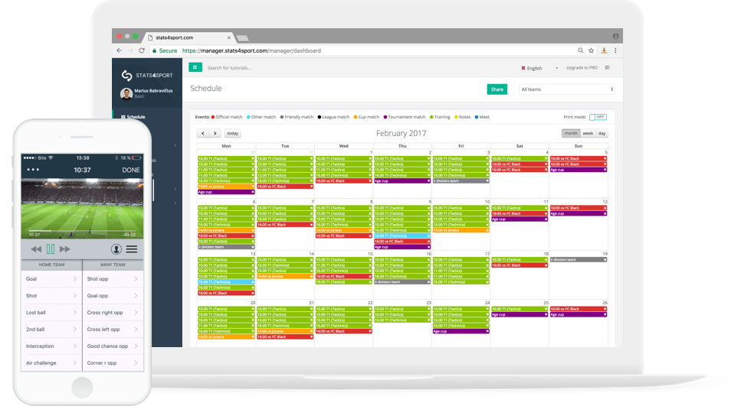Viewport: 731px width, 406px height.
Task: Expand 2nd ball row on phone
Action: coord(52,330)
